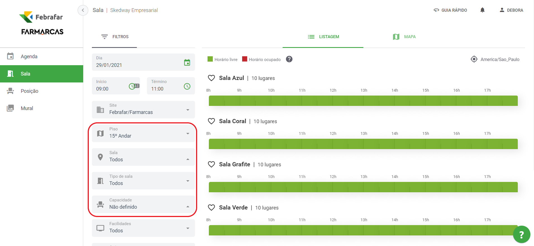
Task: Click the calendar icon in Dia field
Action: point(187,62)
